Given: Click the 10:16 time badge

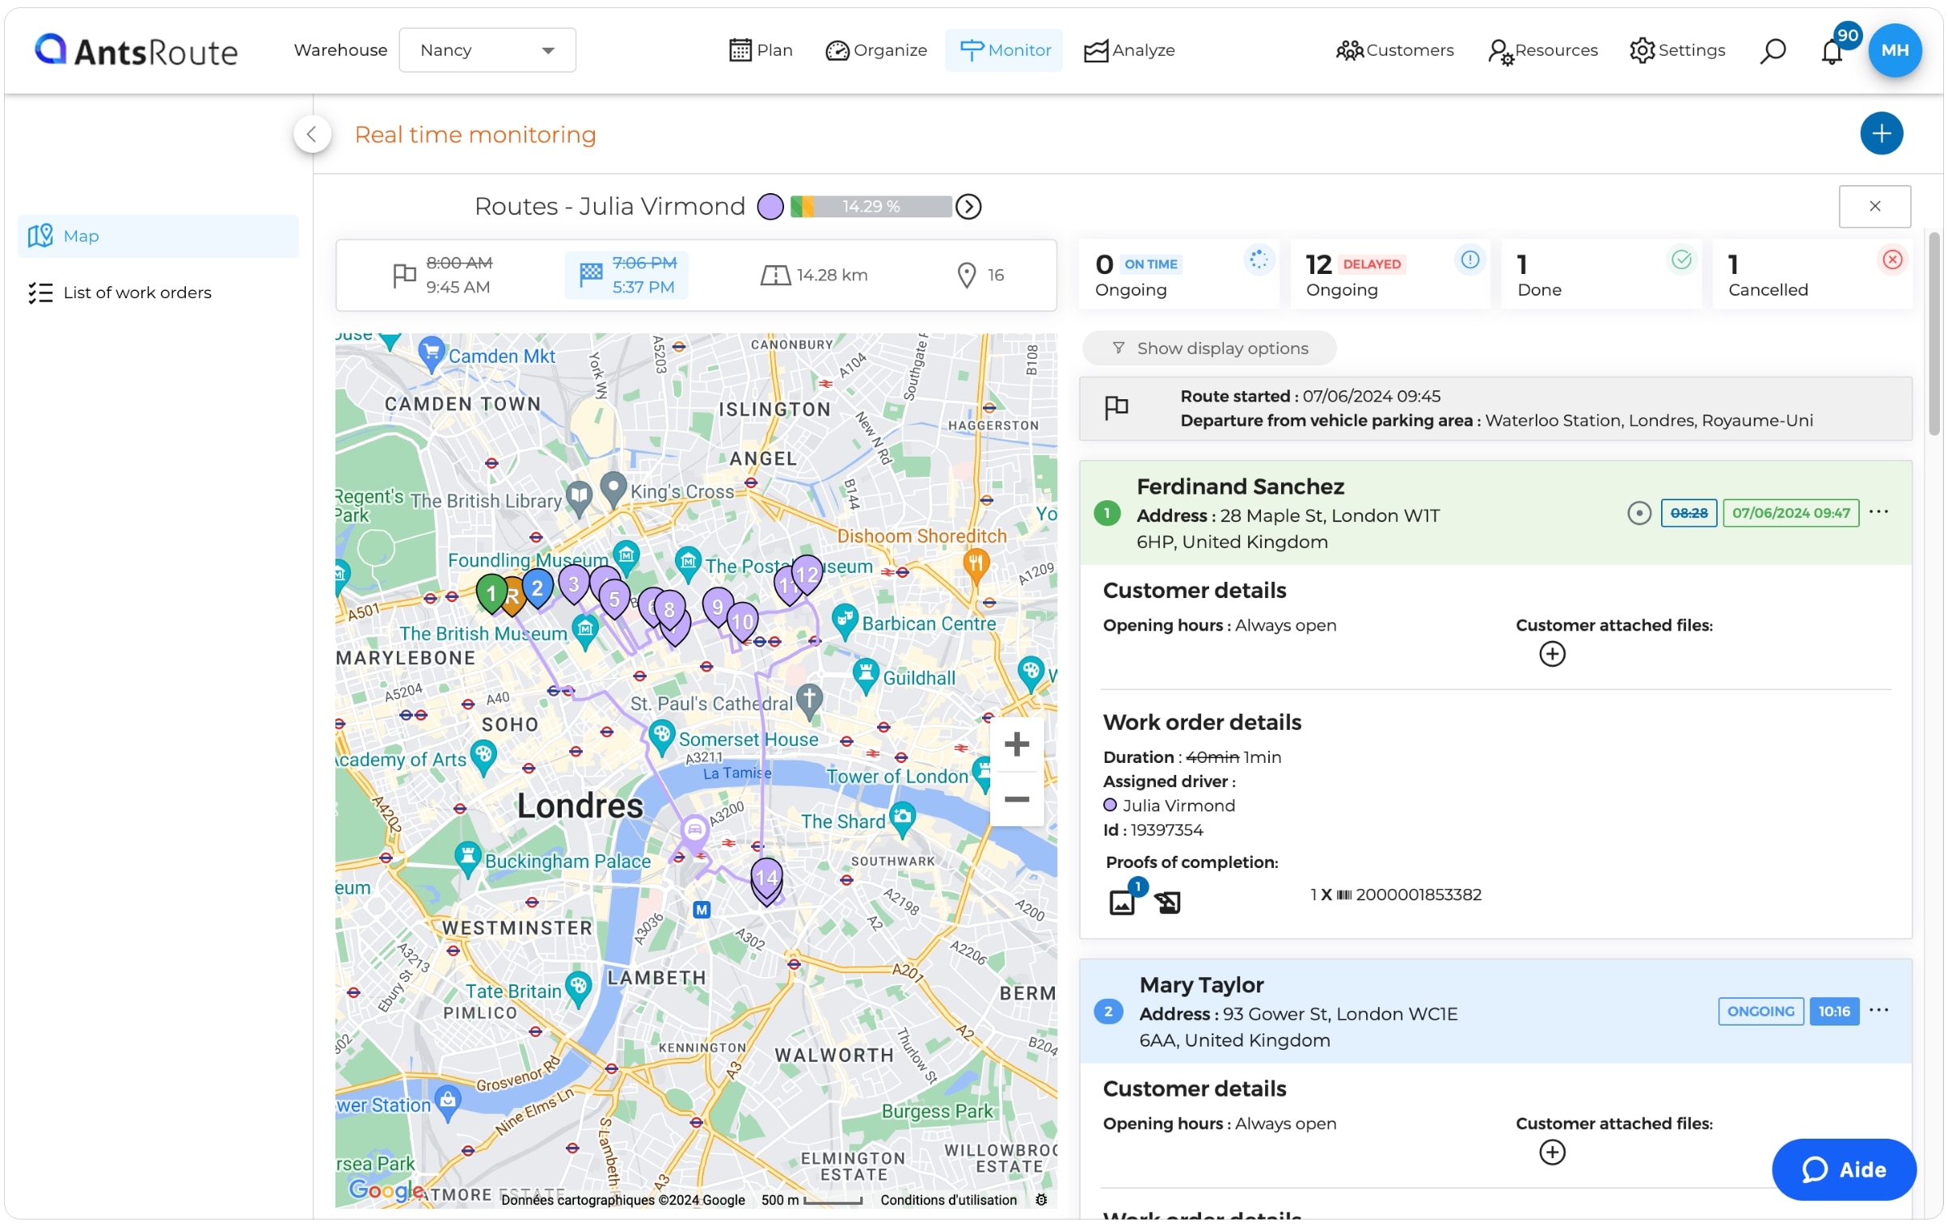Looking at the screenshot, I should 1834,1011.
